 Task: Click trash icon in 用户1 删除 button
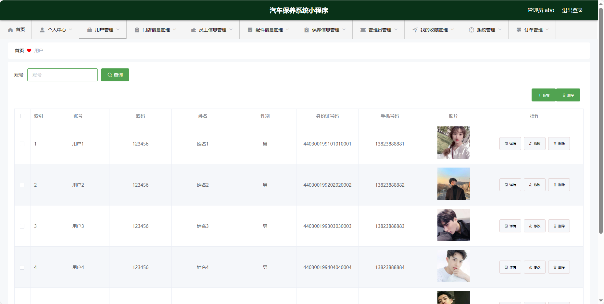tap(555, 144)
